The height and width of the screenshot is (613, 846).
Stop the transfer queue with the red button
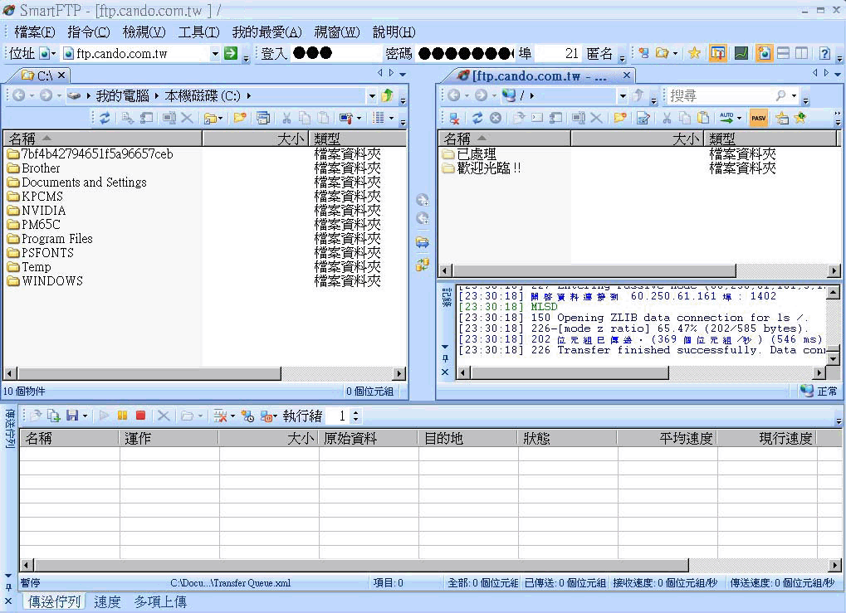[141, 415]
